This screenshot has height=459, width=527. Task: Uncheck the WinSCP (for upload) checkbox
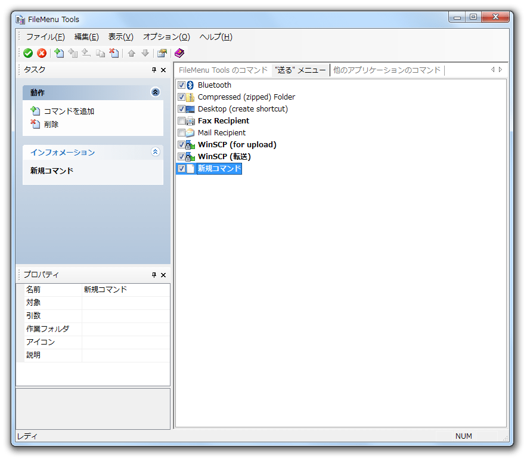[181, 145]
